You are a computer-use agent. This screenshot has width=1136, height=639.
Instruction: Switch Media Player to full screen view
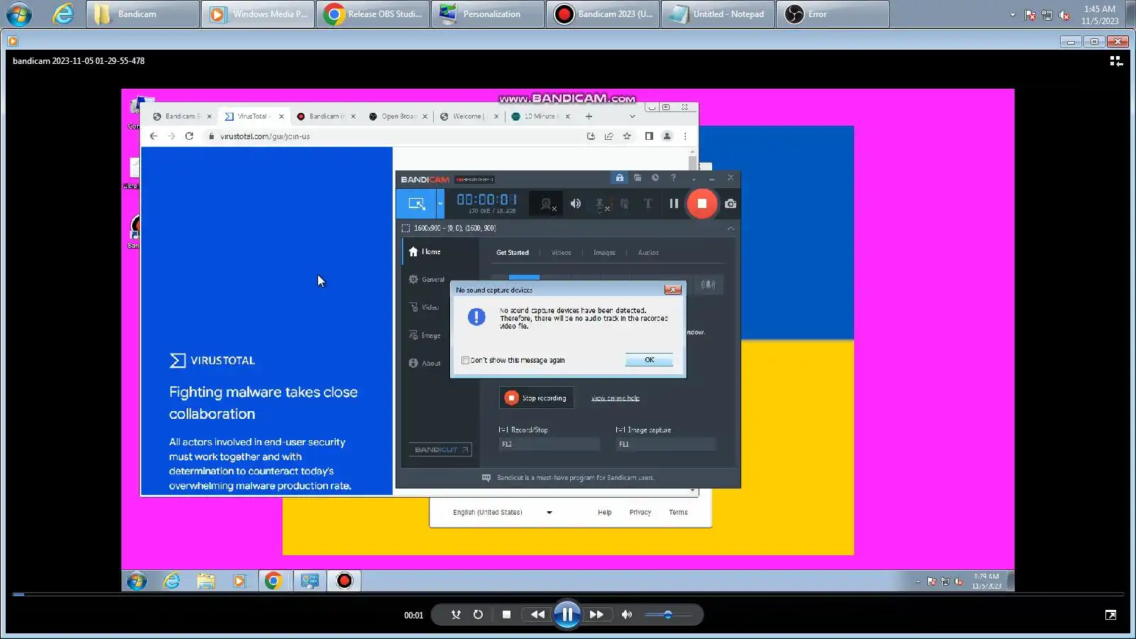[x=1110, y=615]
